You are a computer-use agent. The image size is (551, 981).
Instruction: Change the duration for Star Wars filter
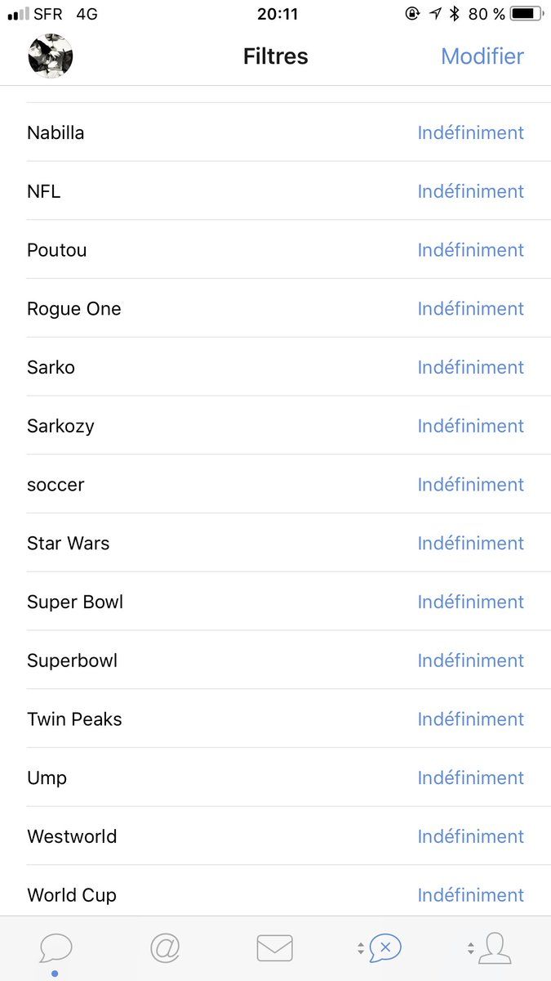[470, 543]
